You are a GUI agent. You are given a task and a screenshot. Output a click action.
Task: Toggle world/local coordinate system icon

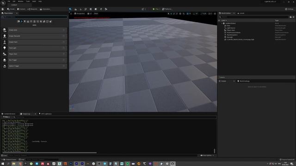(180, 13)
